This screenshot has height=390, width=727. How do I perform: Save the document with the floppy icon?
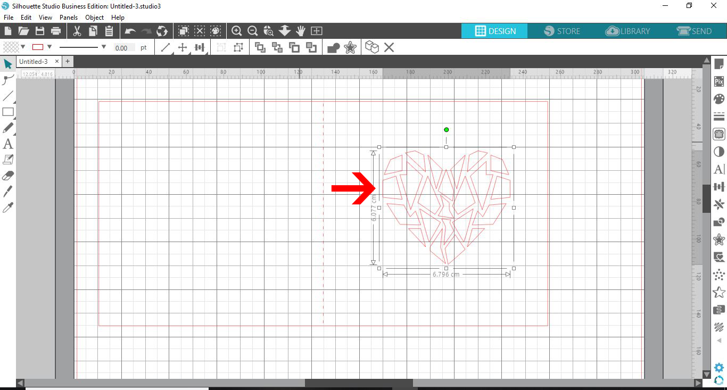click(x=39, y=31)
